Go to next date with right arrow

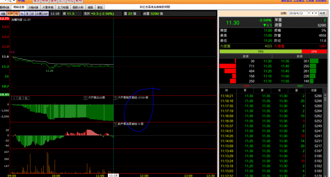pos(316,13)
